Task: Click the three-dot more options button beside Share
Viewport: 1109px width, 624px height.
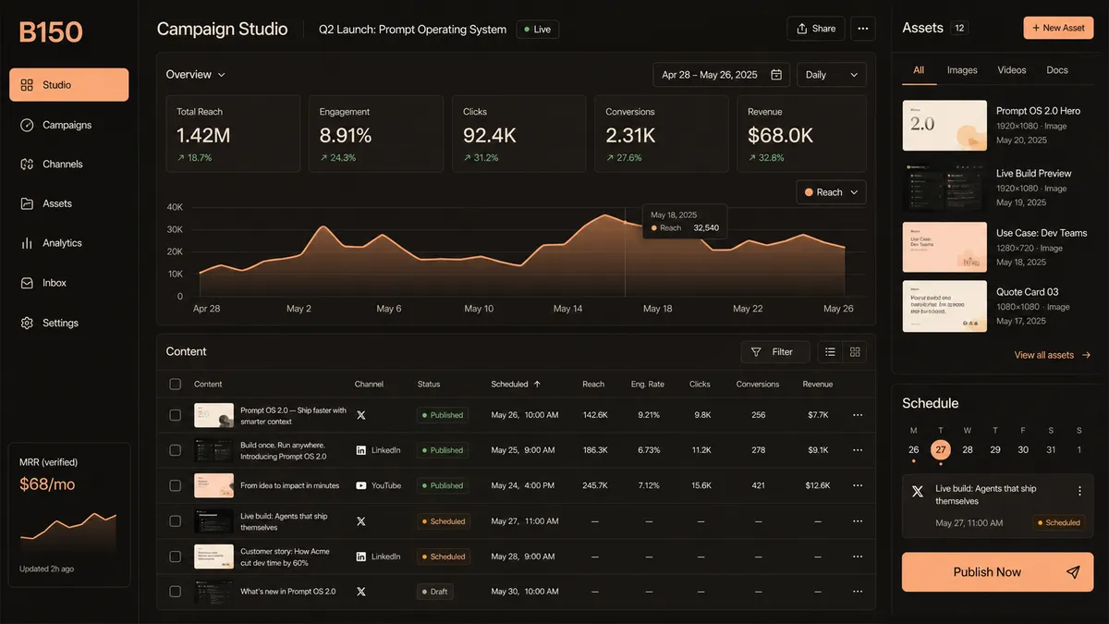Action: [863, 29]
